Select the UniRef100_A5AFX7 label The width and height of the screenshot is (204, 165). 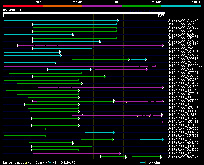click(x=183, y=76)
